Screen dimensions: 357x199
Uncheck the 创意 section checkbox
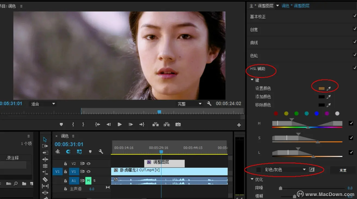pyautogui.click(x=355, y=29)
